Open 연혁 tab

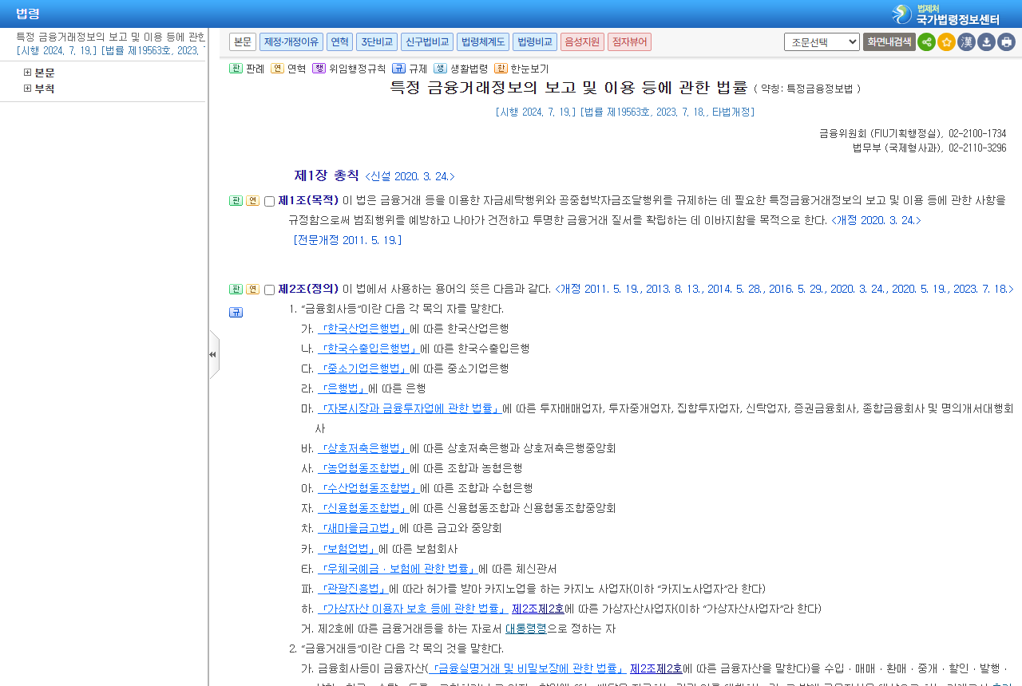point(339,41)
